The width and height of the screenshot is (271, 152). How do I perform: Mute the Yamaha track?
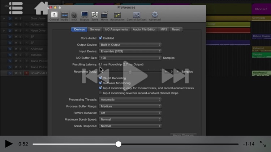(x=16, y=55)
